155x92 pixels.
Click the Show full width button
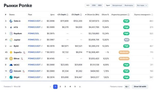pyautogui.click(x=140, y=87)
